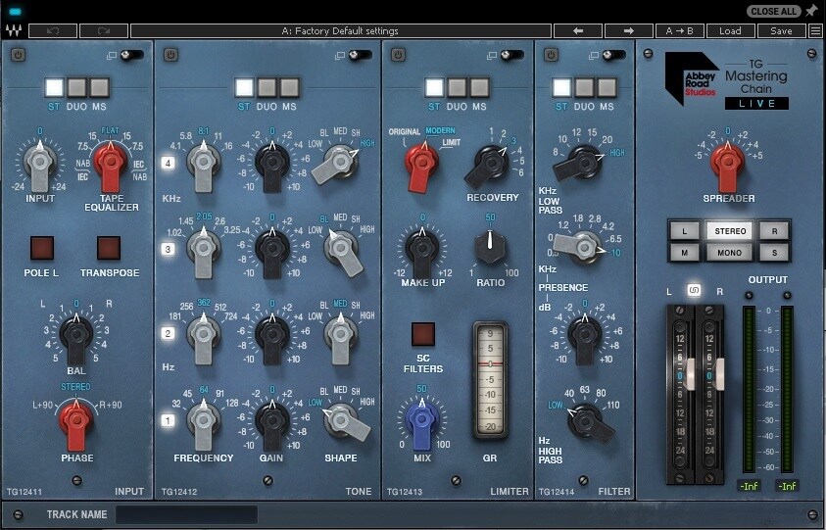
Task: Select Tone band 2 number button
Action: (x=169, y=333)
